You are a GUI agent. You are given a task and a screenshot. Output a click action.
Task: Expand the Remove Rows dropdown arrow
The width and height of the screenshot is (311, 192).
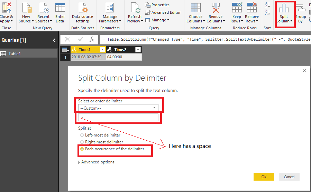(257, 21)
